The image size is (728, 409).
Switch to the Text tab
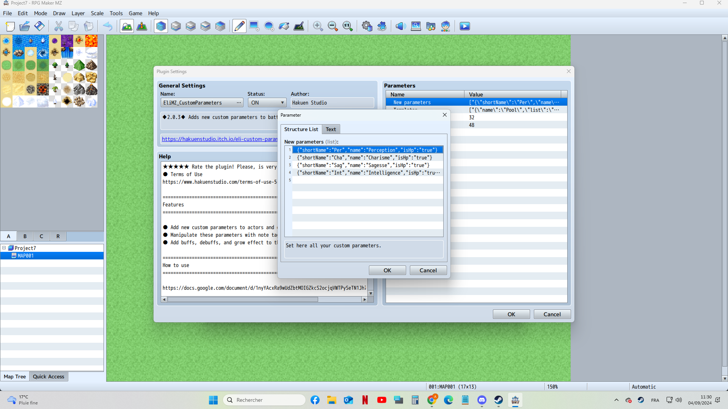(x=331, y=129)
